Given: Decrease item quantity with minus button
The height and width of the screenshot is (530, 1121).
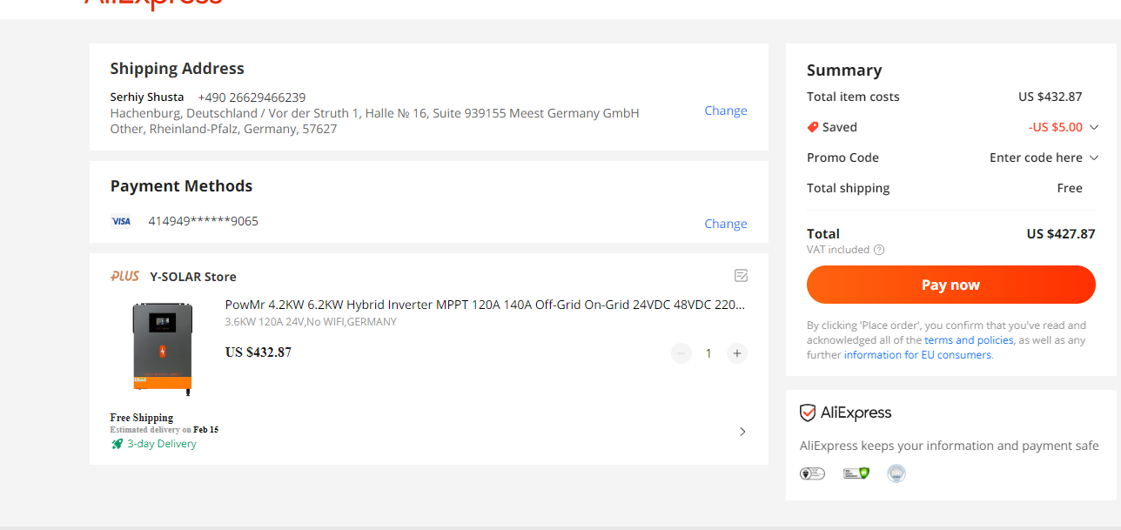Looking at the screenshot, I should click(681, 353).
